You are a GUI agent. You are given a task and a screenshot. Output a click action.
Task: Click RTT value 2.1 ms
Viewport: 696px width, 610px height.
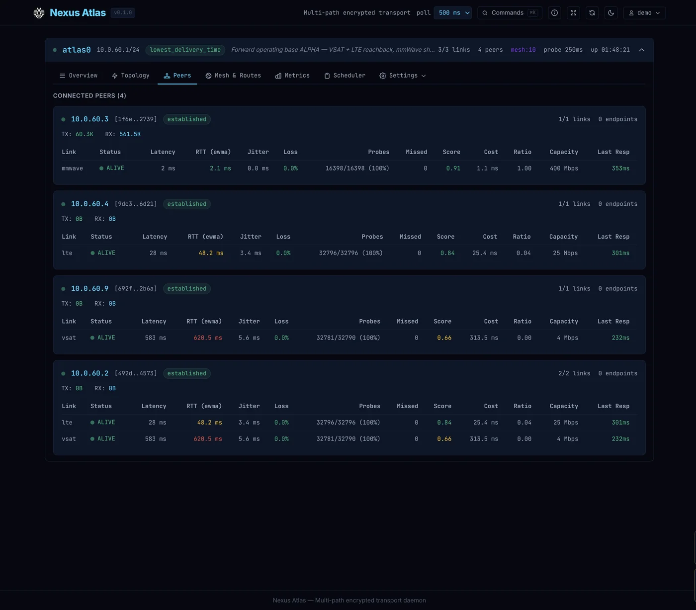[x=220, y=169]
